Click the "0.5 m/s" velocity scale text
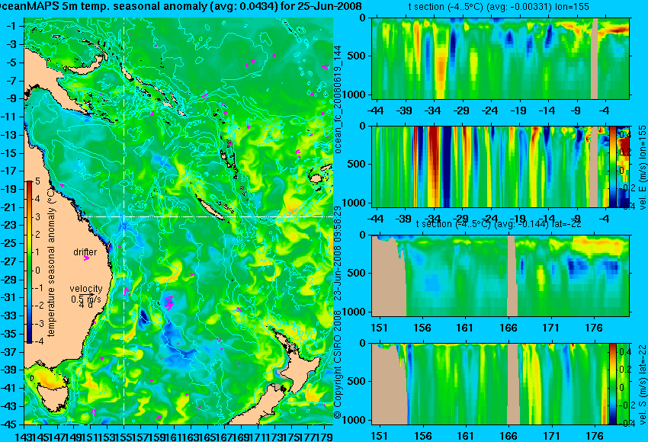 click(x=86, y=299)
